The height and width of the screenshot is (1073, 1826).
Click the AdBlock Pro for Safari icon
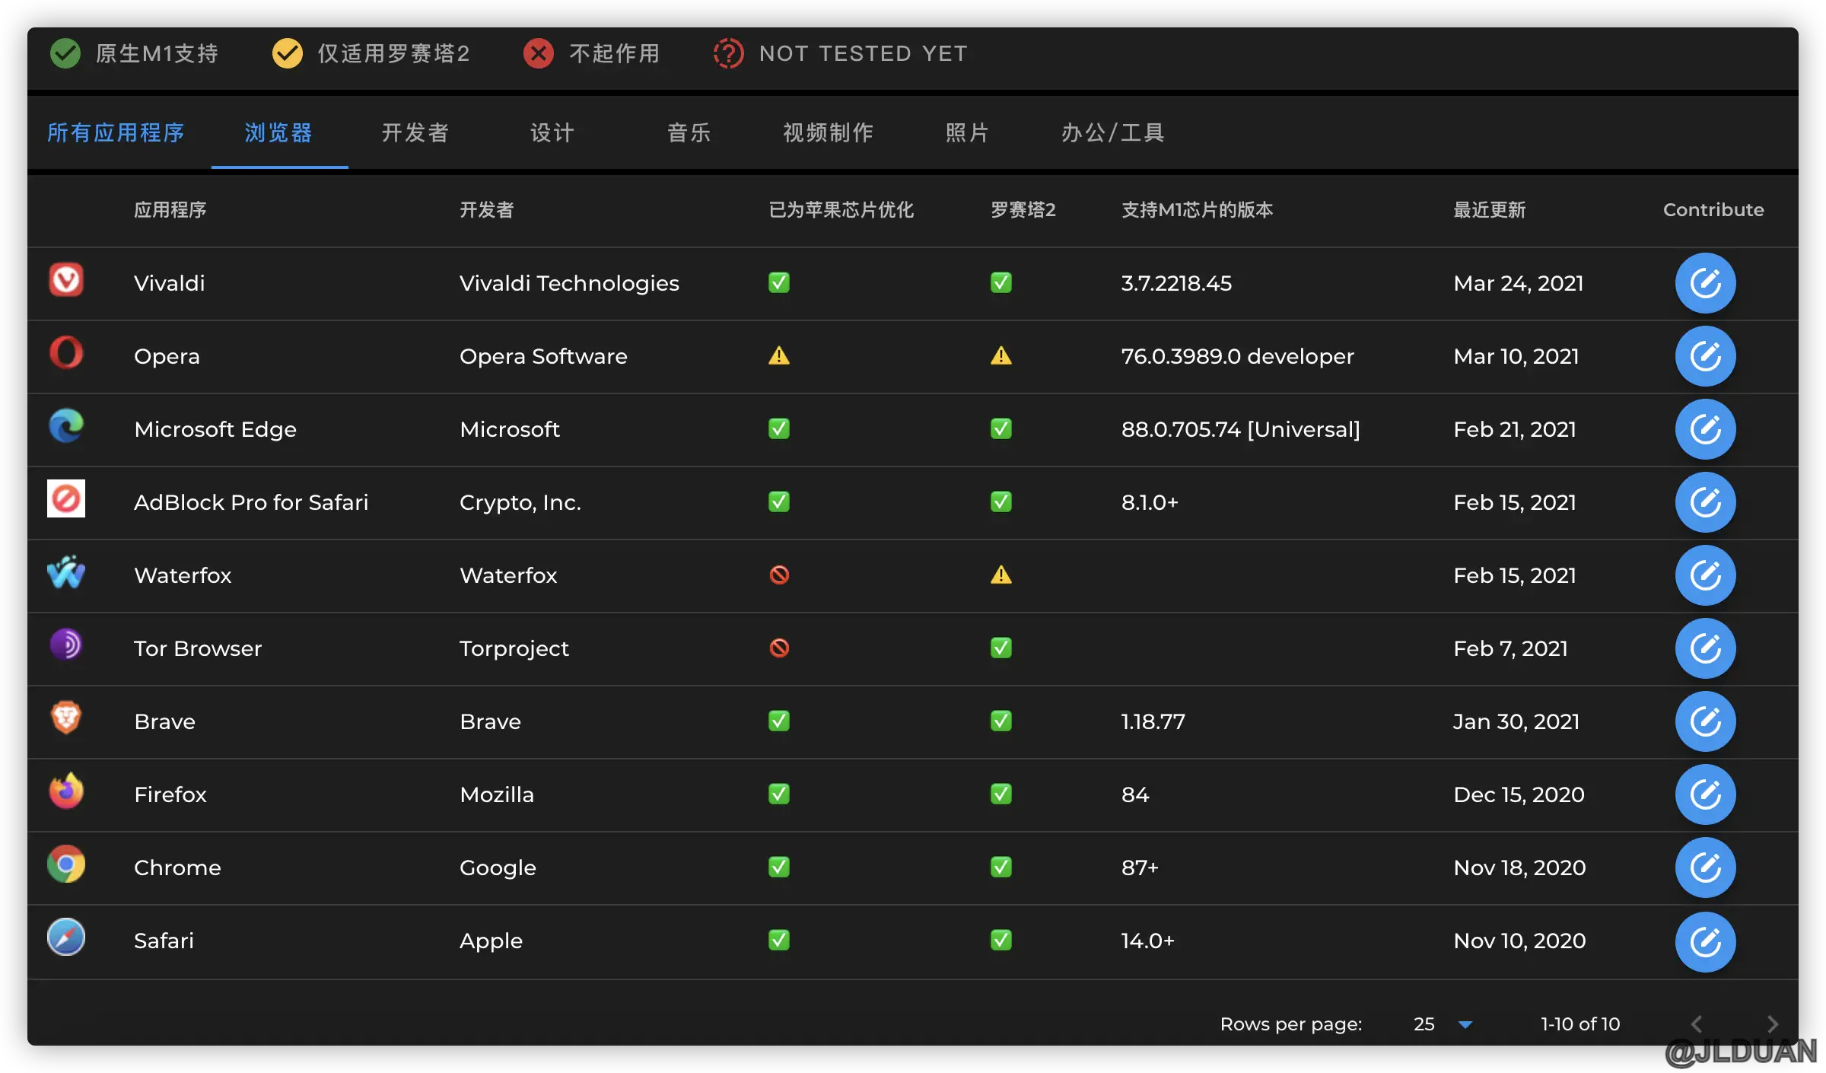(66, 499)
